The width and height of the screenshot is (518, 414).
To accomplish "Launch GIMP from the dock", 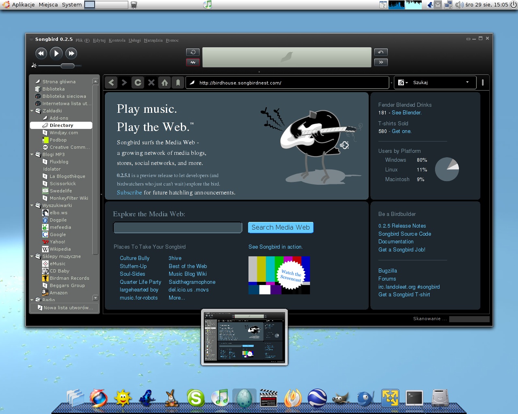I will 341,399.
